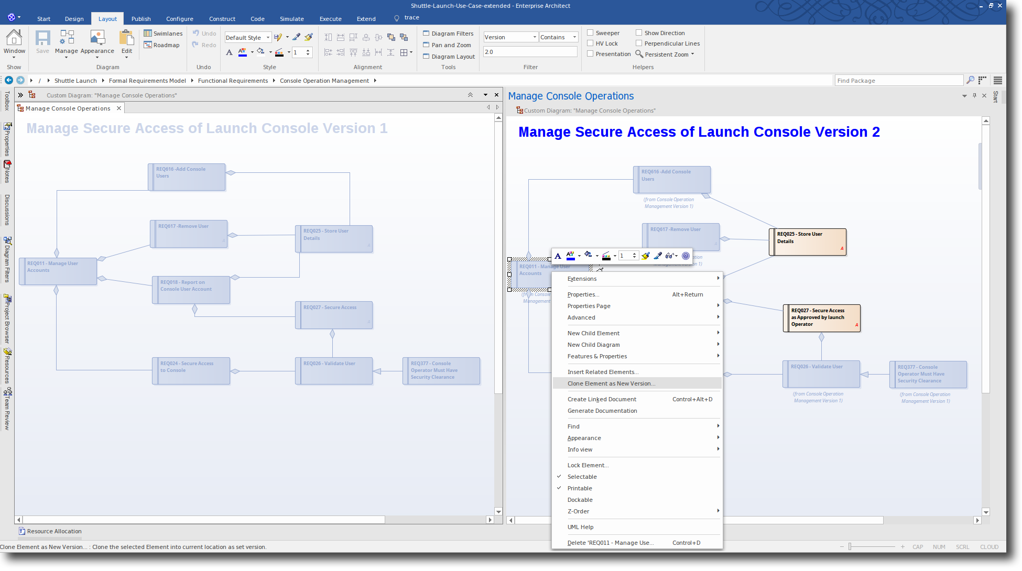This screenshot has height=571, width=1022.
Task: Click the ribbon Style eyedropper icon
Action: coord(296,37)
